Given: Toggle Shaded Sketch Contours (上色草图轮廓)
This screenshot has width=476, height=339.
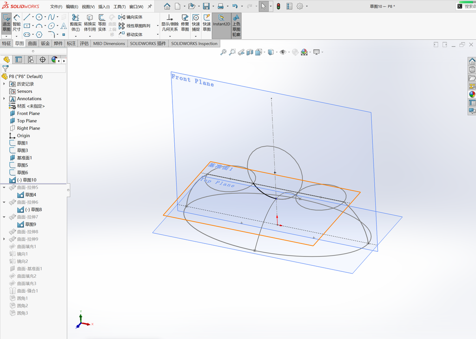Looking at the screenshot, I should coord(236,26).
